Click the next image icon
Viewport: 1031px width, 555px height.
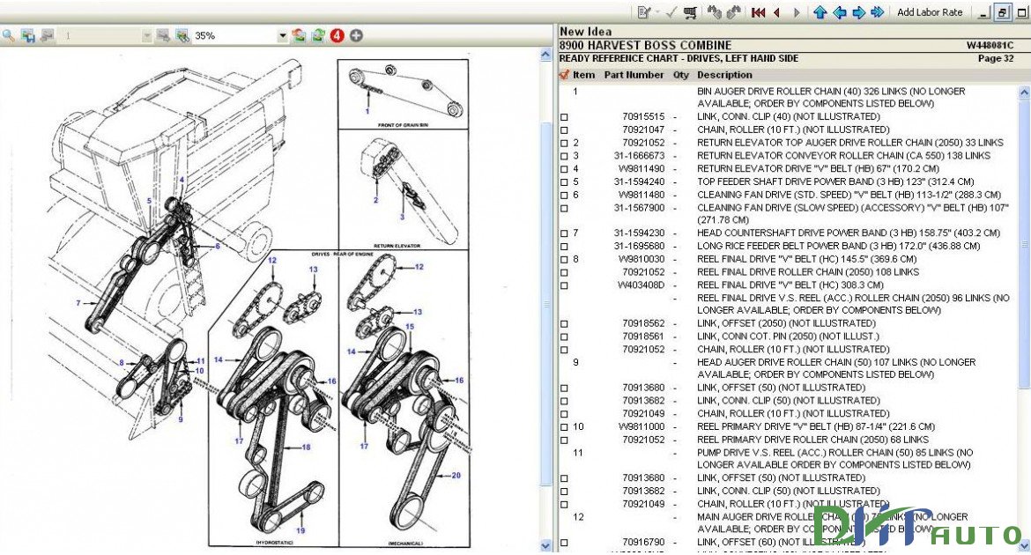click(163, 35)
